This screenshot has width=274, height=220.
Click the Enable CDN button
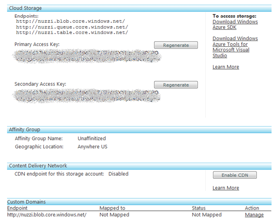click(235, 175)
